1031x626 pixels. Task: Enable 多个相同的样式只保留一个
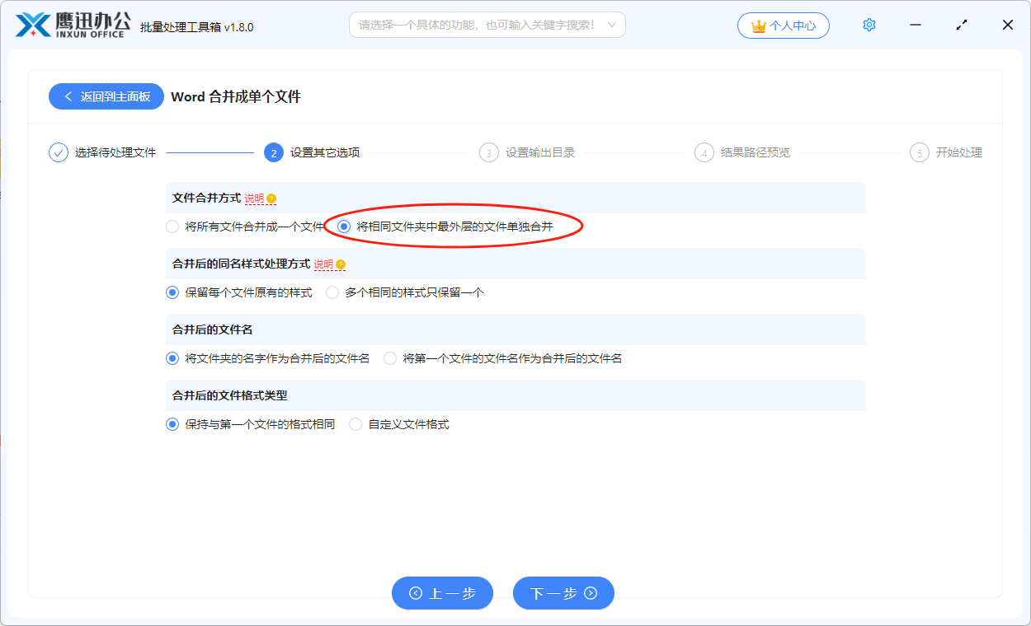coord(332,292)
